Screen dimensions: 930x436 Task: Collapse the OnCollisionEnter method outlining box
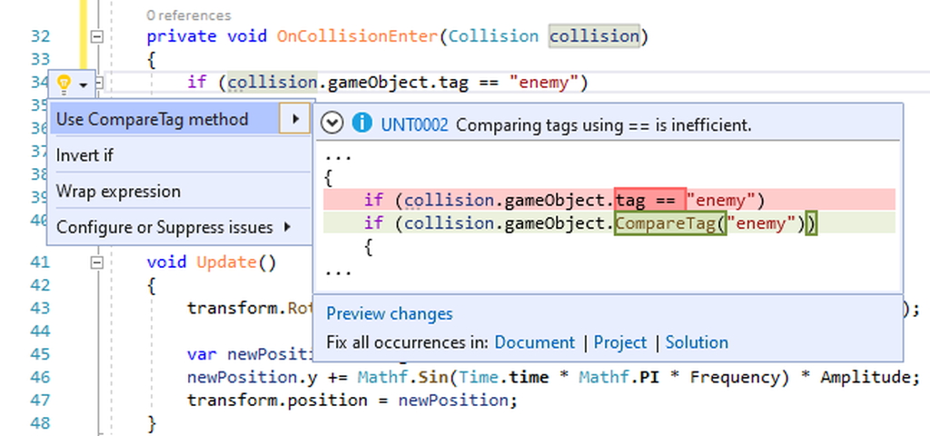[97, 37]
